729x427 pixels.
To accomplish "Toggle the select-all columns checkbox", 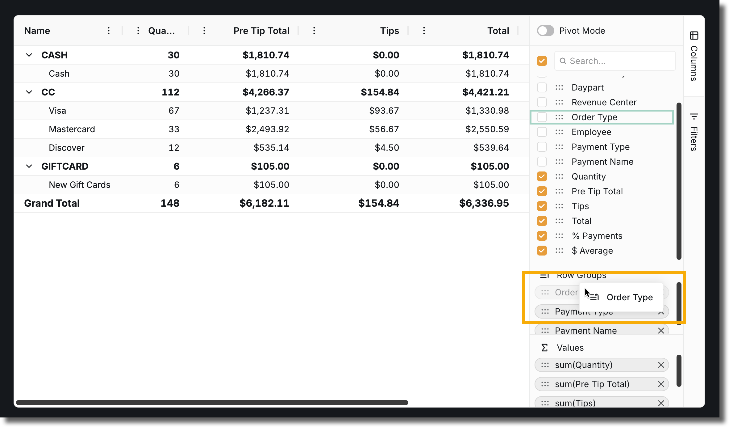I will tap(542, 61).
